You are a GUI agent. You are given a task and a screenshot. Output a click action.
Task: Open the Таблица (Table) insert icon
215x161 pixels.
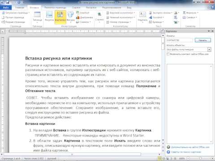[37, 17]
